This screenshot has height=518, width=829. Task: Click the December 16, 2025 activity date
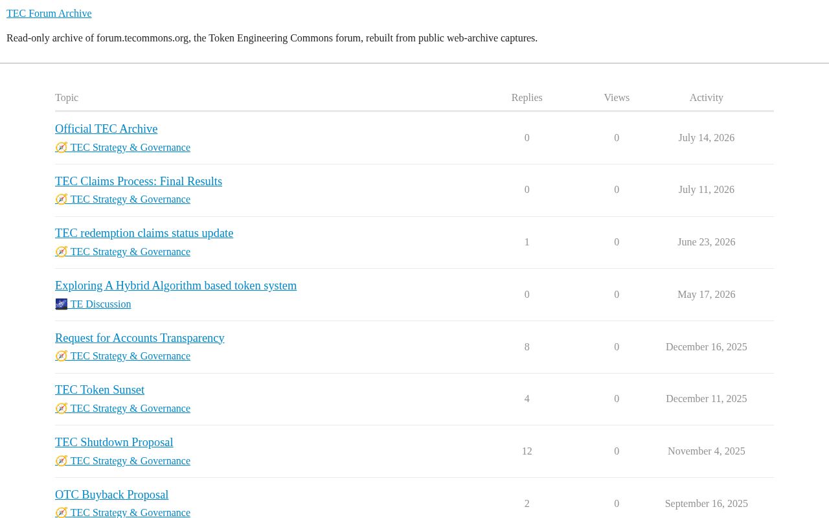[x=706, y=347]
